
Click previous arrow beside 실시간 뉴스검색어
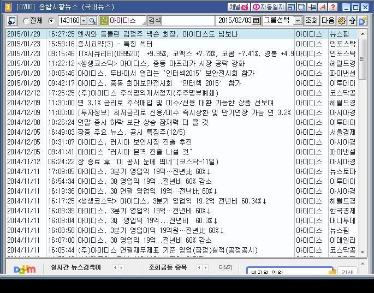115,268
